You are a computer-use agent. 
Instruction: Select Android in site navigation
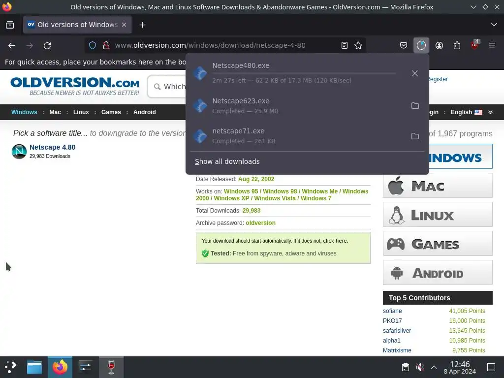(144, 112)
